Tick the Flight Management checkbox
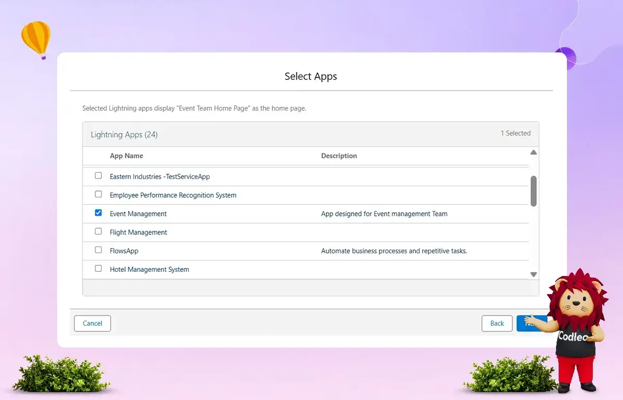Image resolution: width=623 pixels, height=400 pixels. coord(98,231)
